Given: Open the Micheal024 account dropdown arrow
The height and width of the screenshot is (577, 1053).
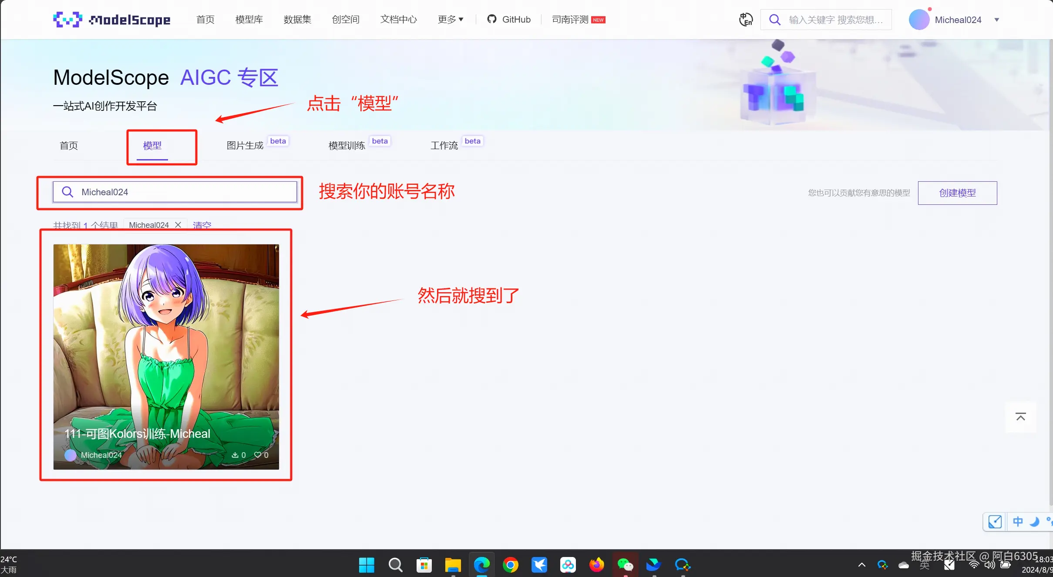Looking at the screenshot, I should click(996, 20).
